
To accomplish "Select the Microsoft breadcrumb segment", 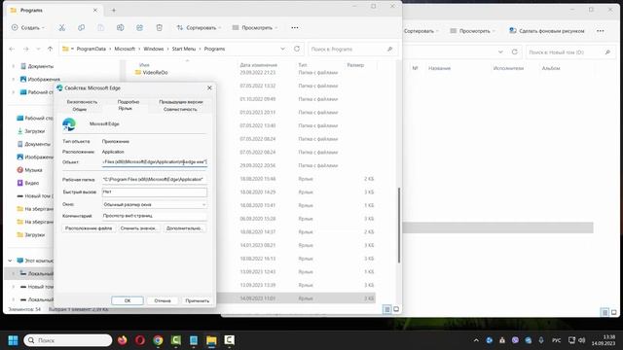I will point(125,49).
